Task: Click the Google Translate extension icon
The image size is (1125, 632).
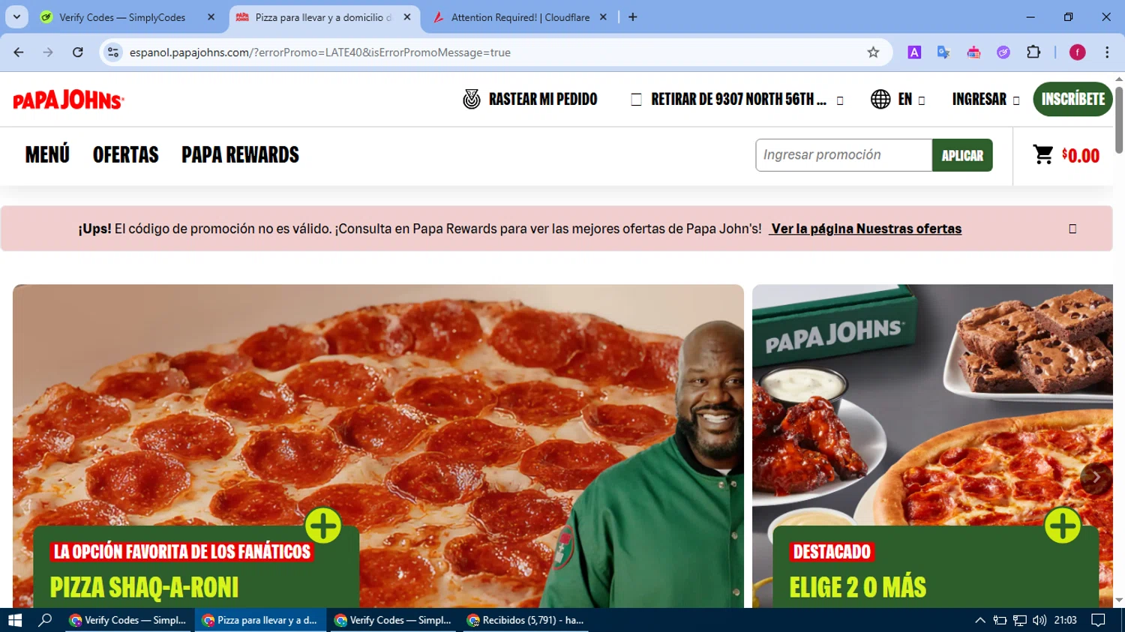Action: (943, 52)
